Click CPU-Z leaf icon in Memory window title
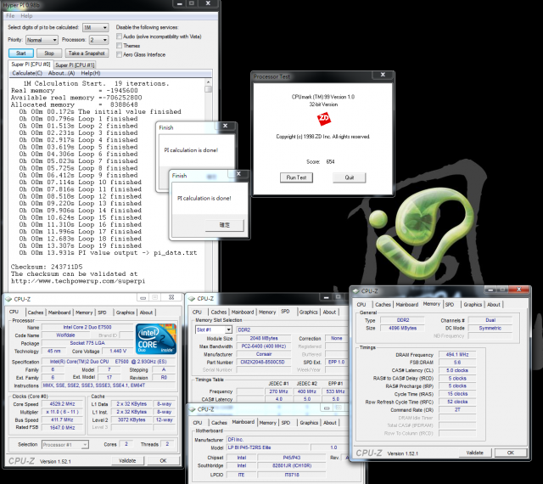 point(356,291)
